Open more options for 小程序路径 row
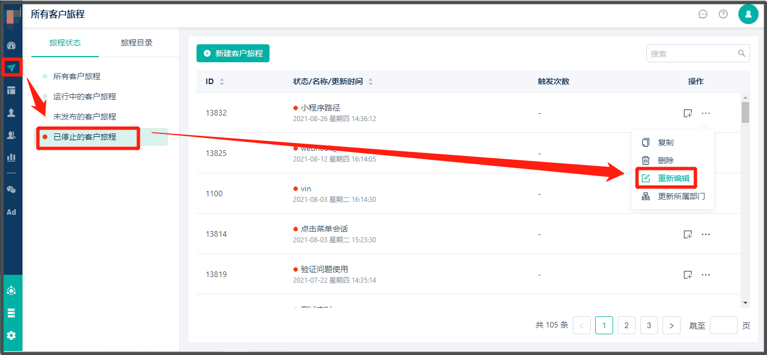The image size is (767, 355). point(706,113)
